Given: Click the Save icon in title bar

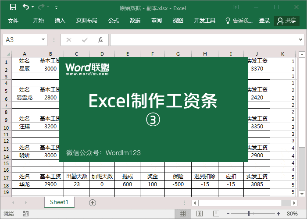Looking at the screenshot, I should [x=13, y=7].
